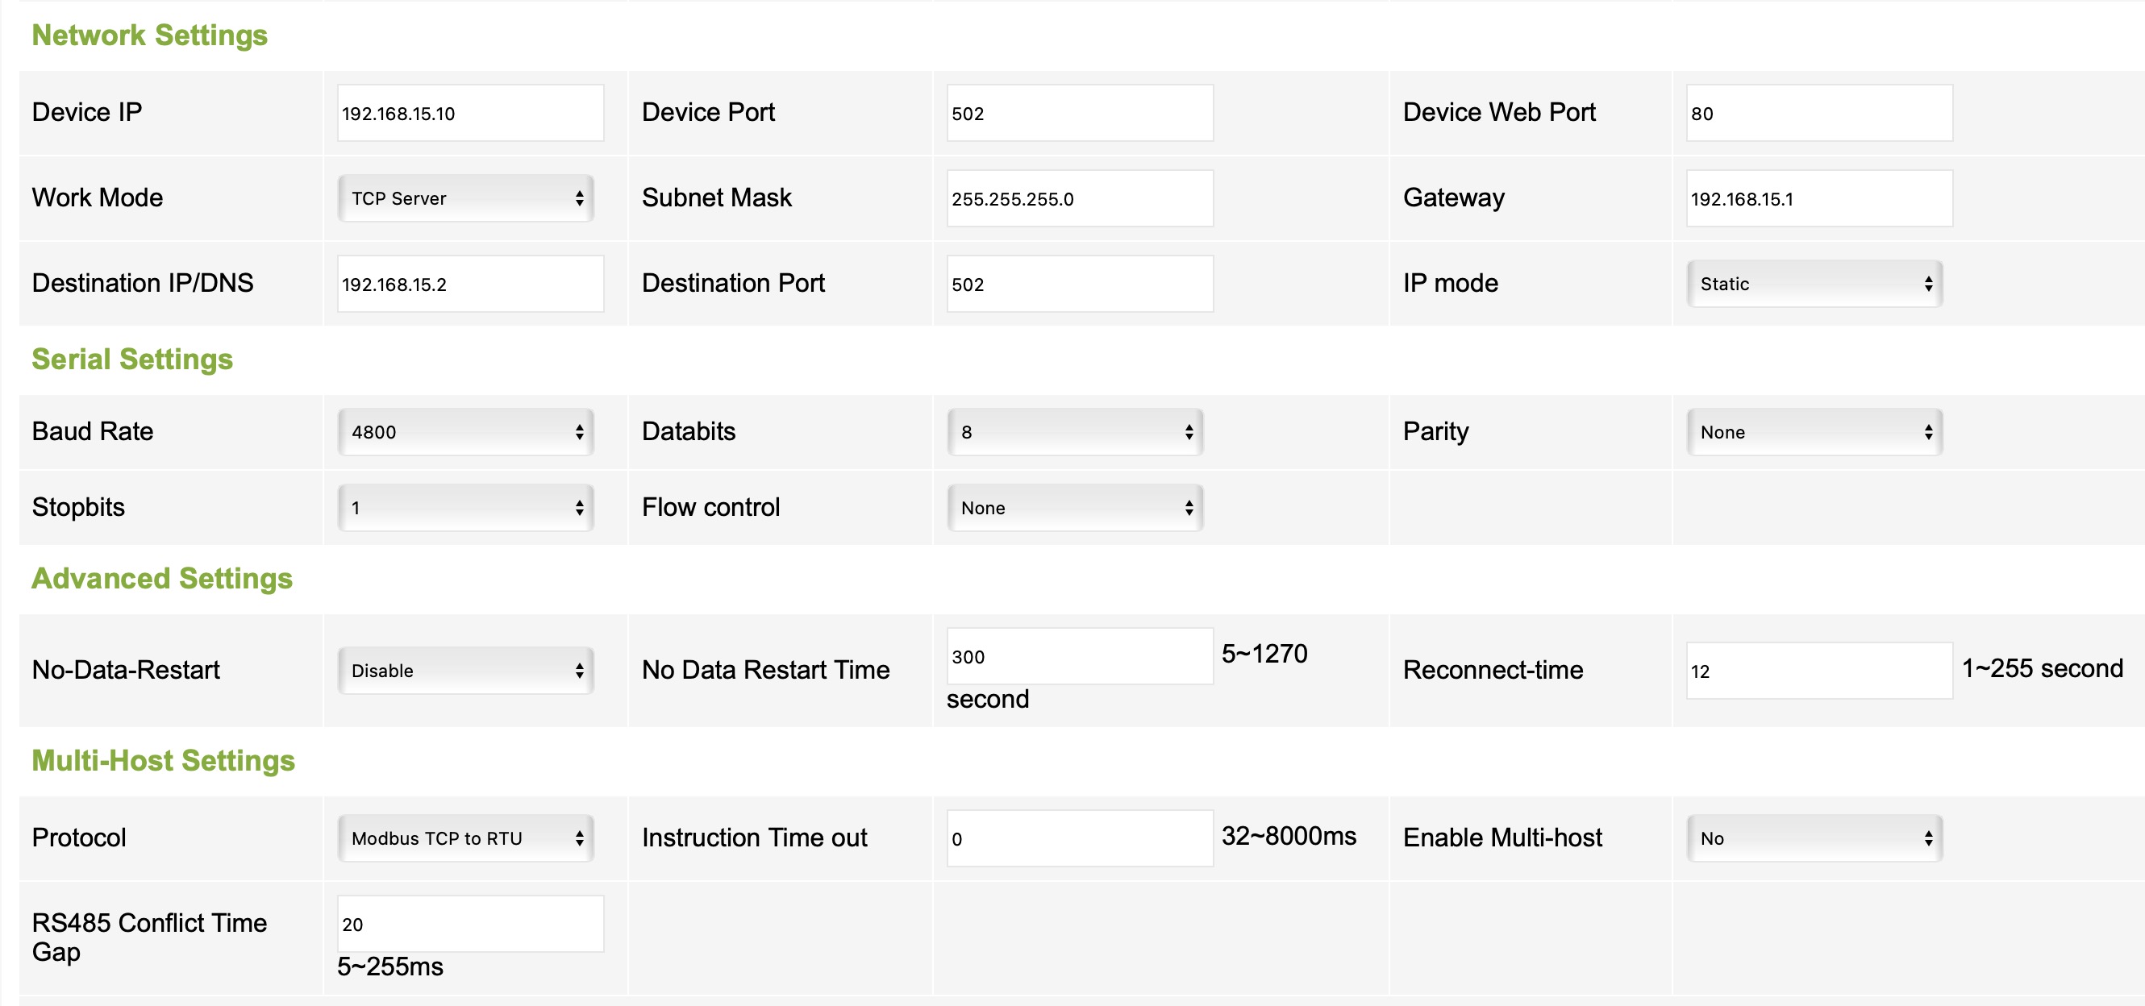The width and height of the screenshot is (2145, 1006).
Task: Expand the Stopbits dropdown
Action: [465, 508]
